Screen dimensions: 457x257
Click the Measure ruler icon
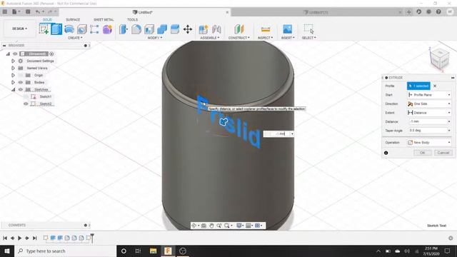pos(266,29)
